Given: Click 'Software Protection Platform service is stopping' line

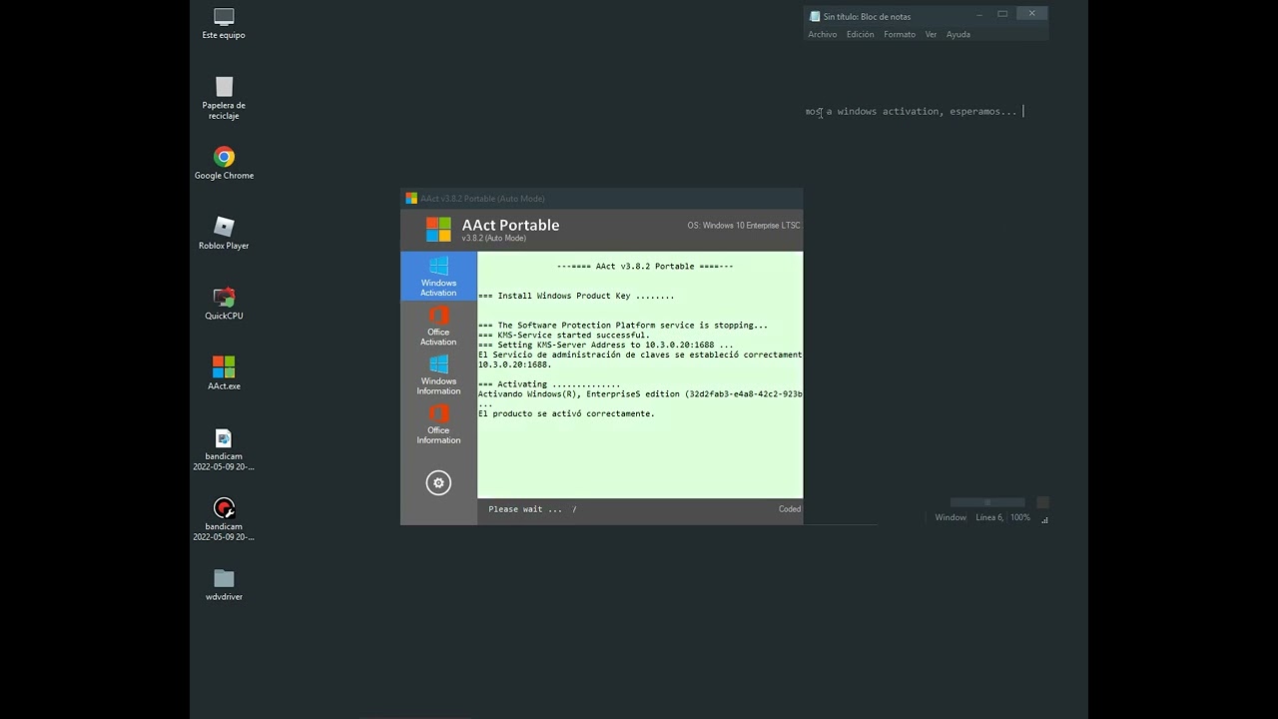Looking at the screenshot, I should tap(623, 325).
